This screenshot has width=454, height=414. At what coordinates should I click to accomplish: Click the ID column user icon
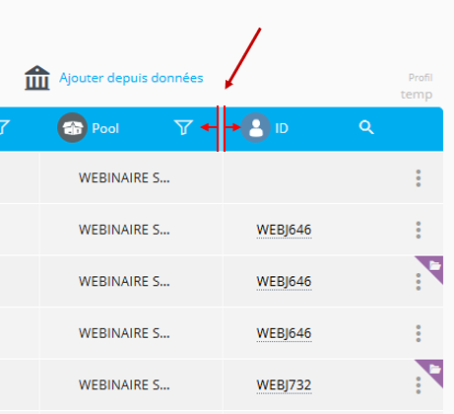coord(256,127)
